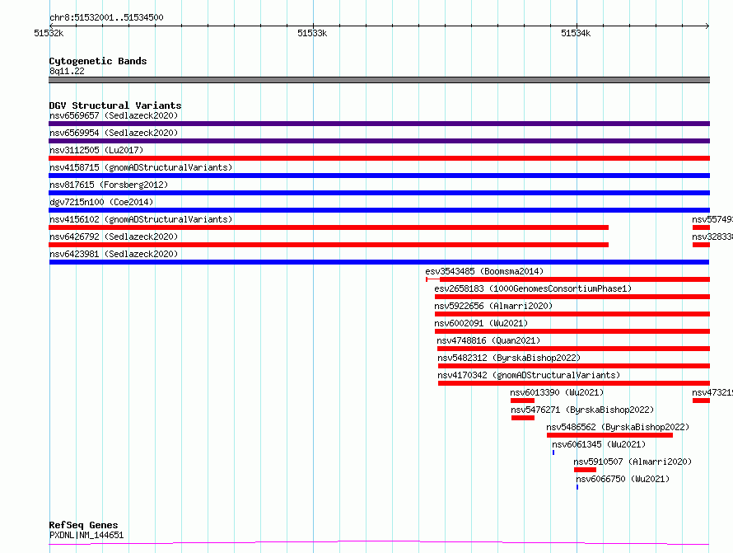The height and width of the screenshot is (553, 733).
Task: Select the red bar under nsv6426792
Action: pos(329,245)
